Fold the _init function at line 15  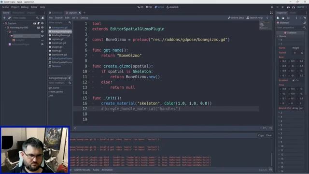click(x=89, y=98)
